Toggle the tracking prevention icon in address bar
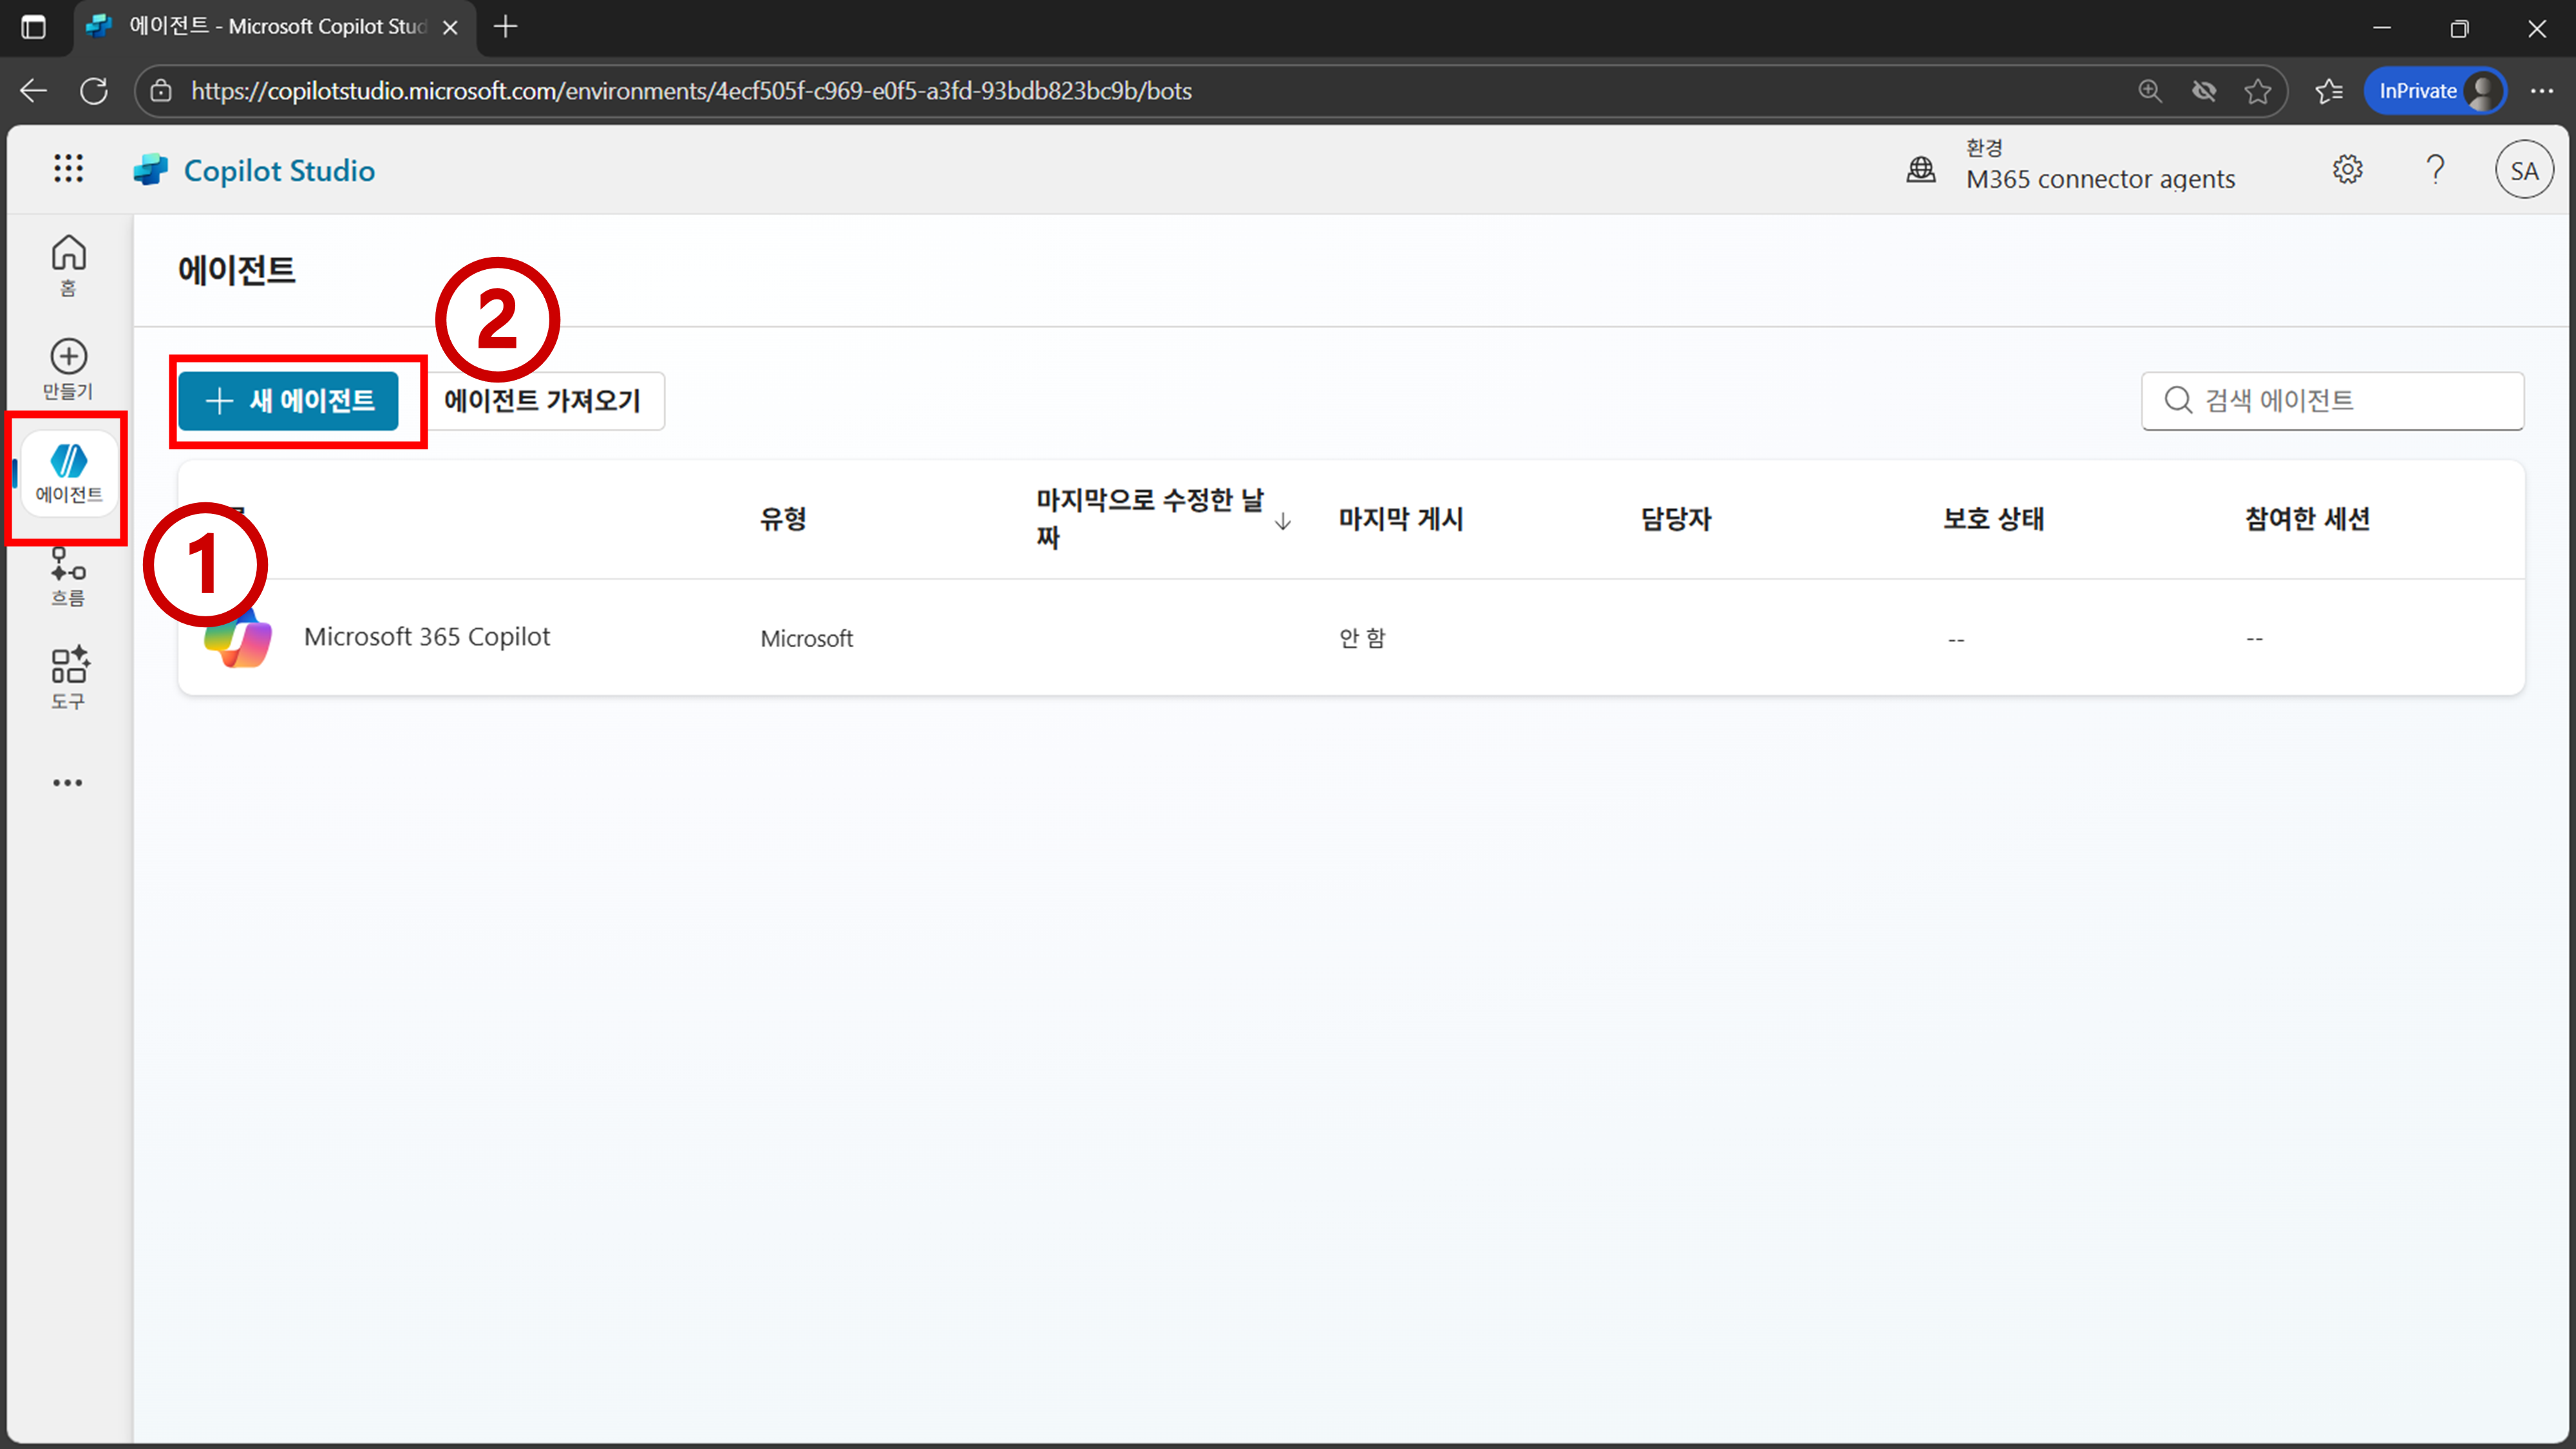The image size is (2576, 1449). [x=2204, y=91]
